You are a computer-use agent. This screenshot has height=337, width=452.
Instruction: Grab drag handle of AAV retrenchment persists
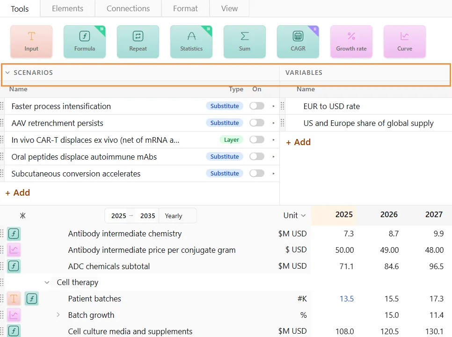pos(2,123)
